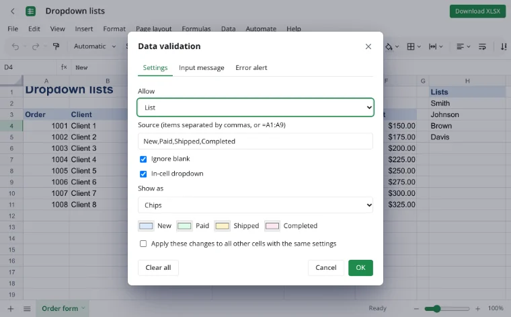Click the merge cells icon
Viewport: 511px width, 317px height.
(x=432, y=46)
